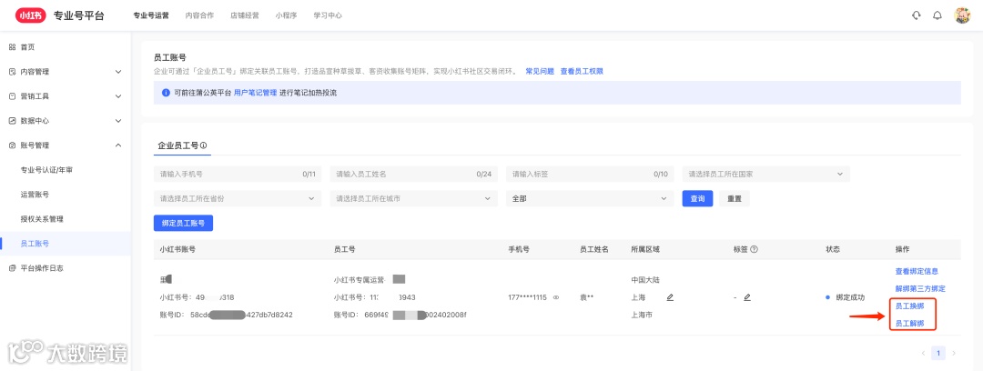Click the 平台操作日志 sidebar icon
983x371 pixels.
(x=12, y=268)
